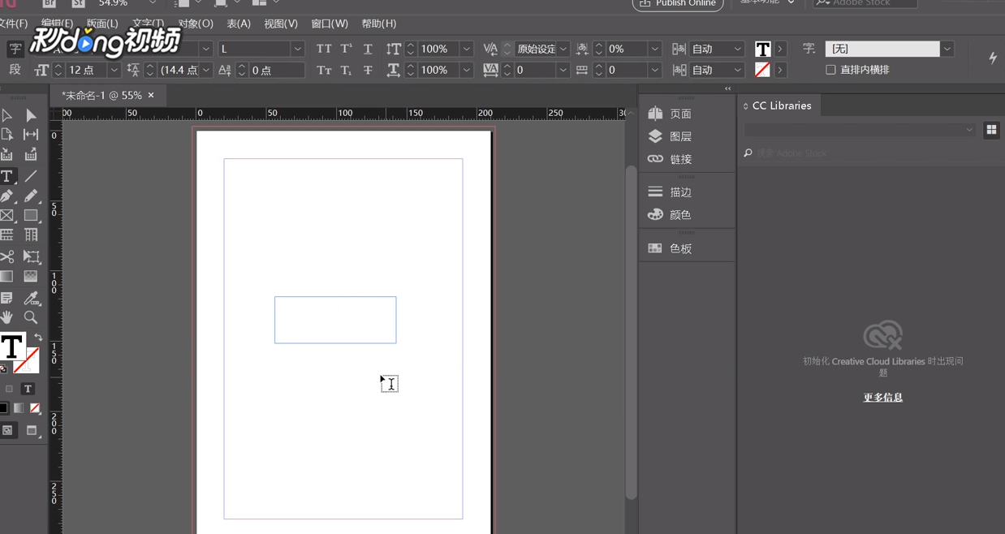Select the Content Collector tool
Viewport: 1005px width, 534px height.
click(x=7, y=155)
